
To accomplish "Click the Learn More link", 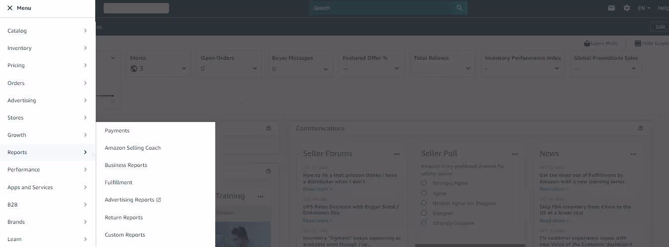I will coord(601,43).
